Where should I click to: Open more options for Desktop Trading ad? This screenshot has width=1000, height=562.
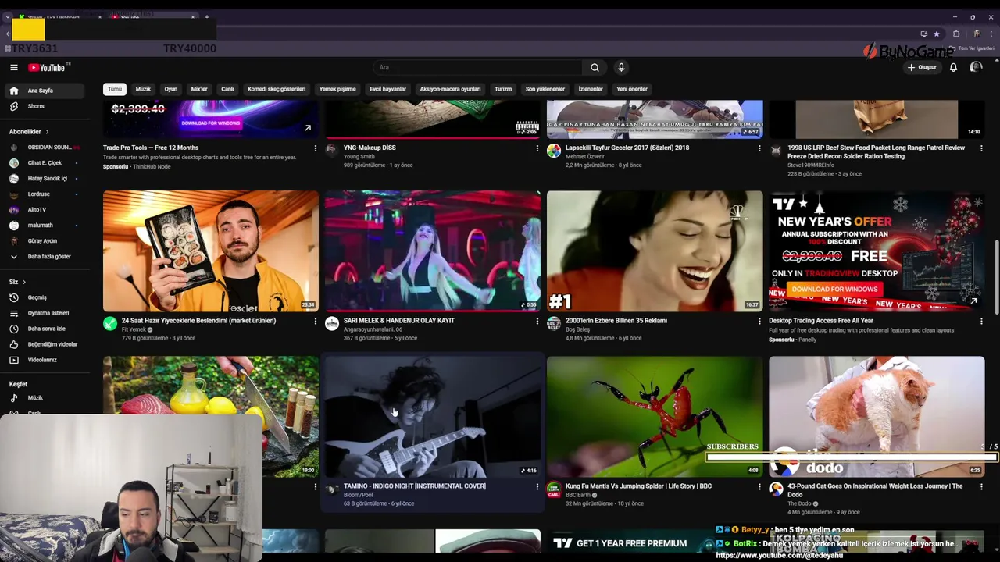pos(981,322)
